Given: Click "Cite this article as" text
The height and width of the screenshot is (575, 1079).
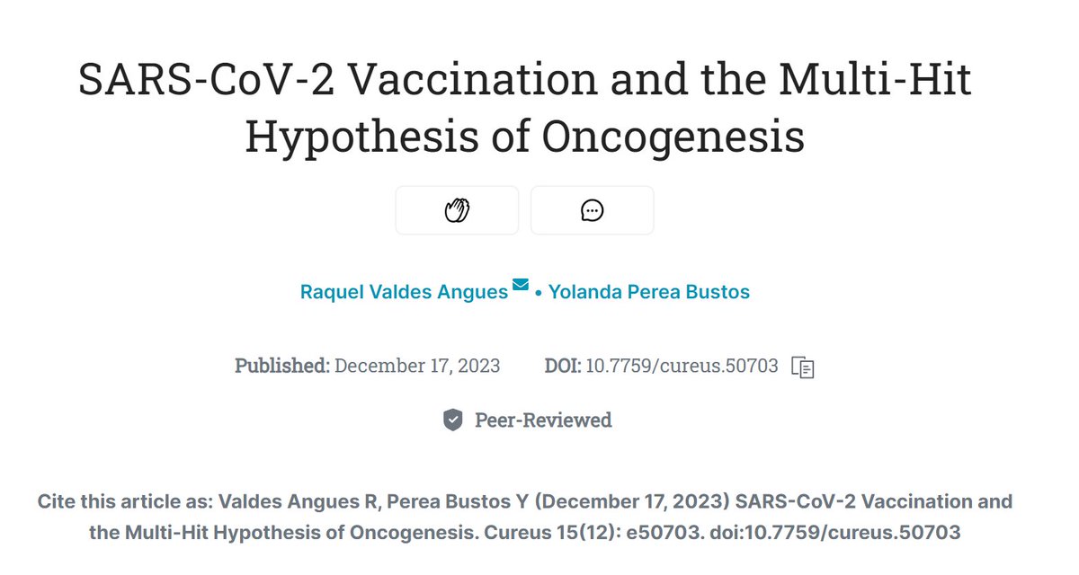Looking at the screenshot, I should 127,501.
